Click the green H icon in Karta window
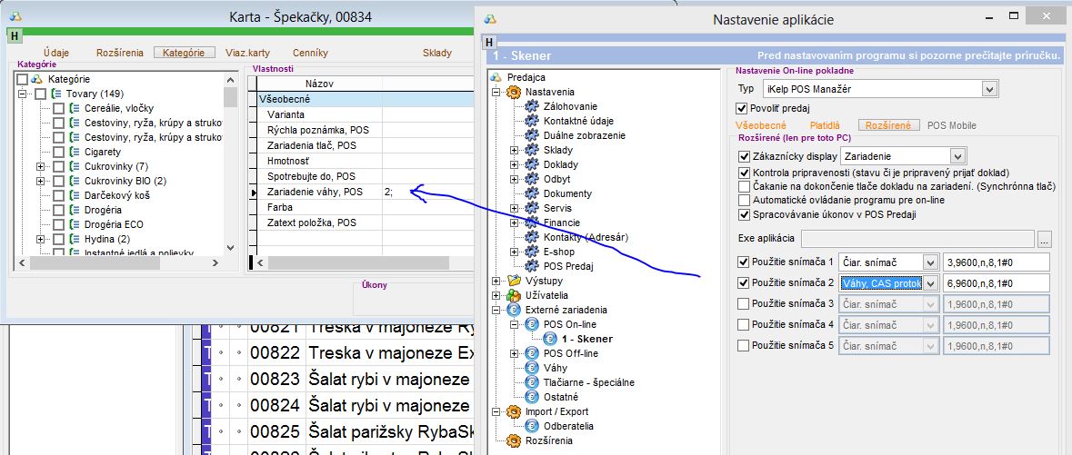 point(14,35)
